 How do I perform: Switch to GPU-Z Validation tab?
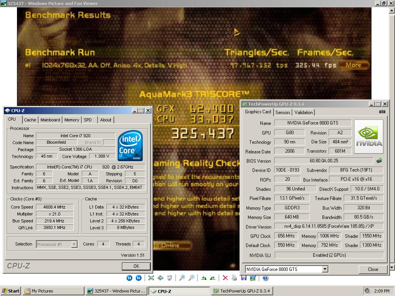click(x=304, y=112)
